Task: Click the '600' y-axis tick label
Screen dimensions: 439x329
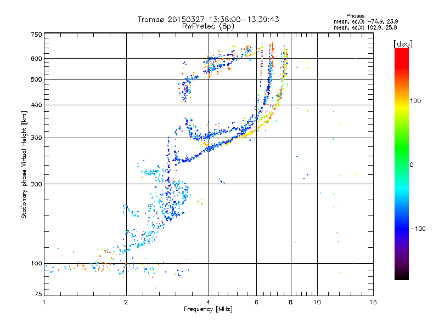Action: pos(37,59)
